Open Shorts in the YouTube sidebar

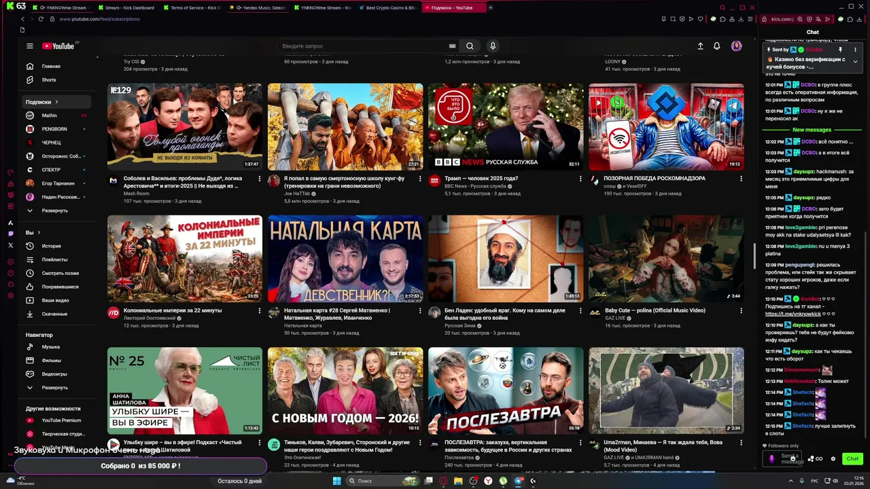[x=57, y=79]
